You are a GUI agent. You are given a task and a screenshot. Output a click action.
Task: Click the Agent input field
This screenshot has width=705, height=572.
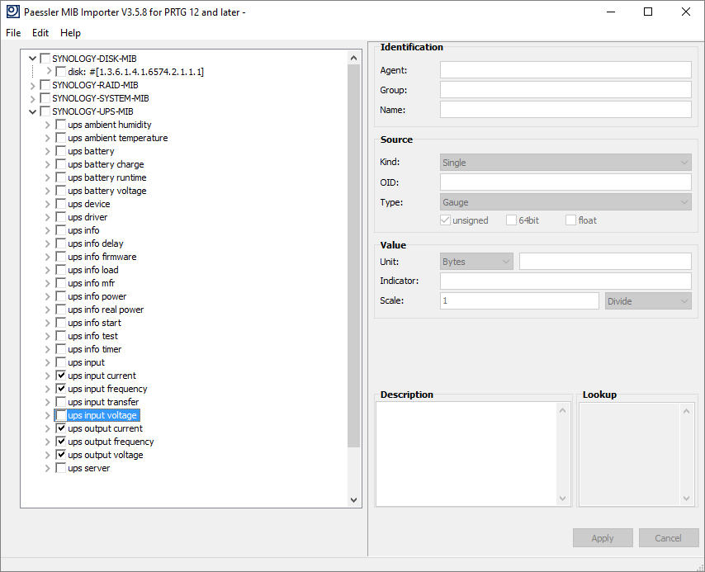[x=565, y=69]
